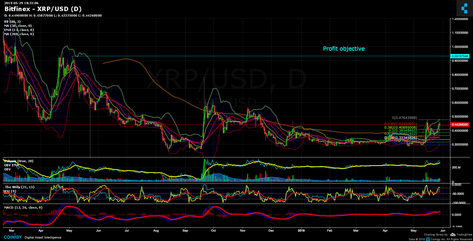Click the 'Nov' label on the time axis
This screenshot has height=241, width=473.
point(243,230)
